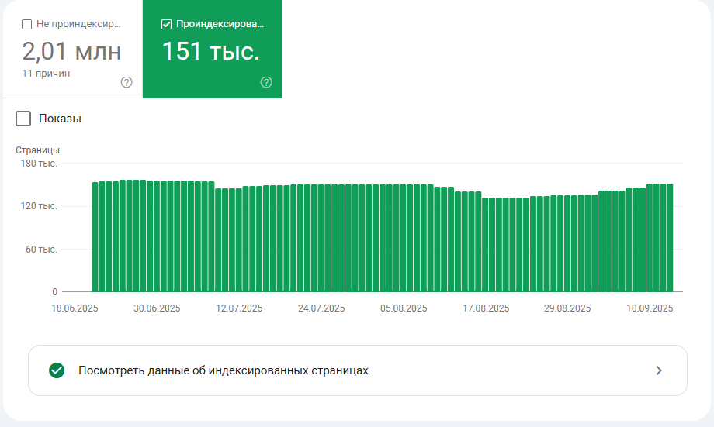Click the '11 причин' text
714x427 pixels.
(46, 73)
